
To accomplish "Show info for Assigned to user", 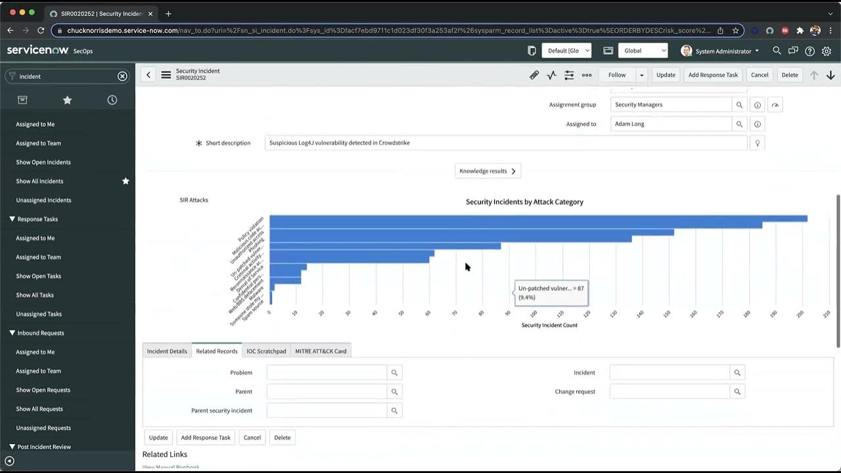I will [x=758, y=124].
